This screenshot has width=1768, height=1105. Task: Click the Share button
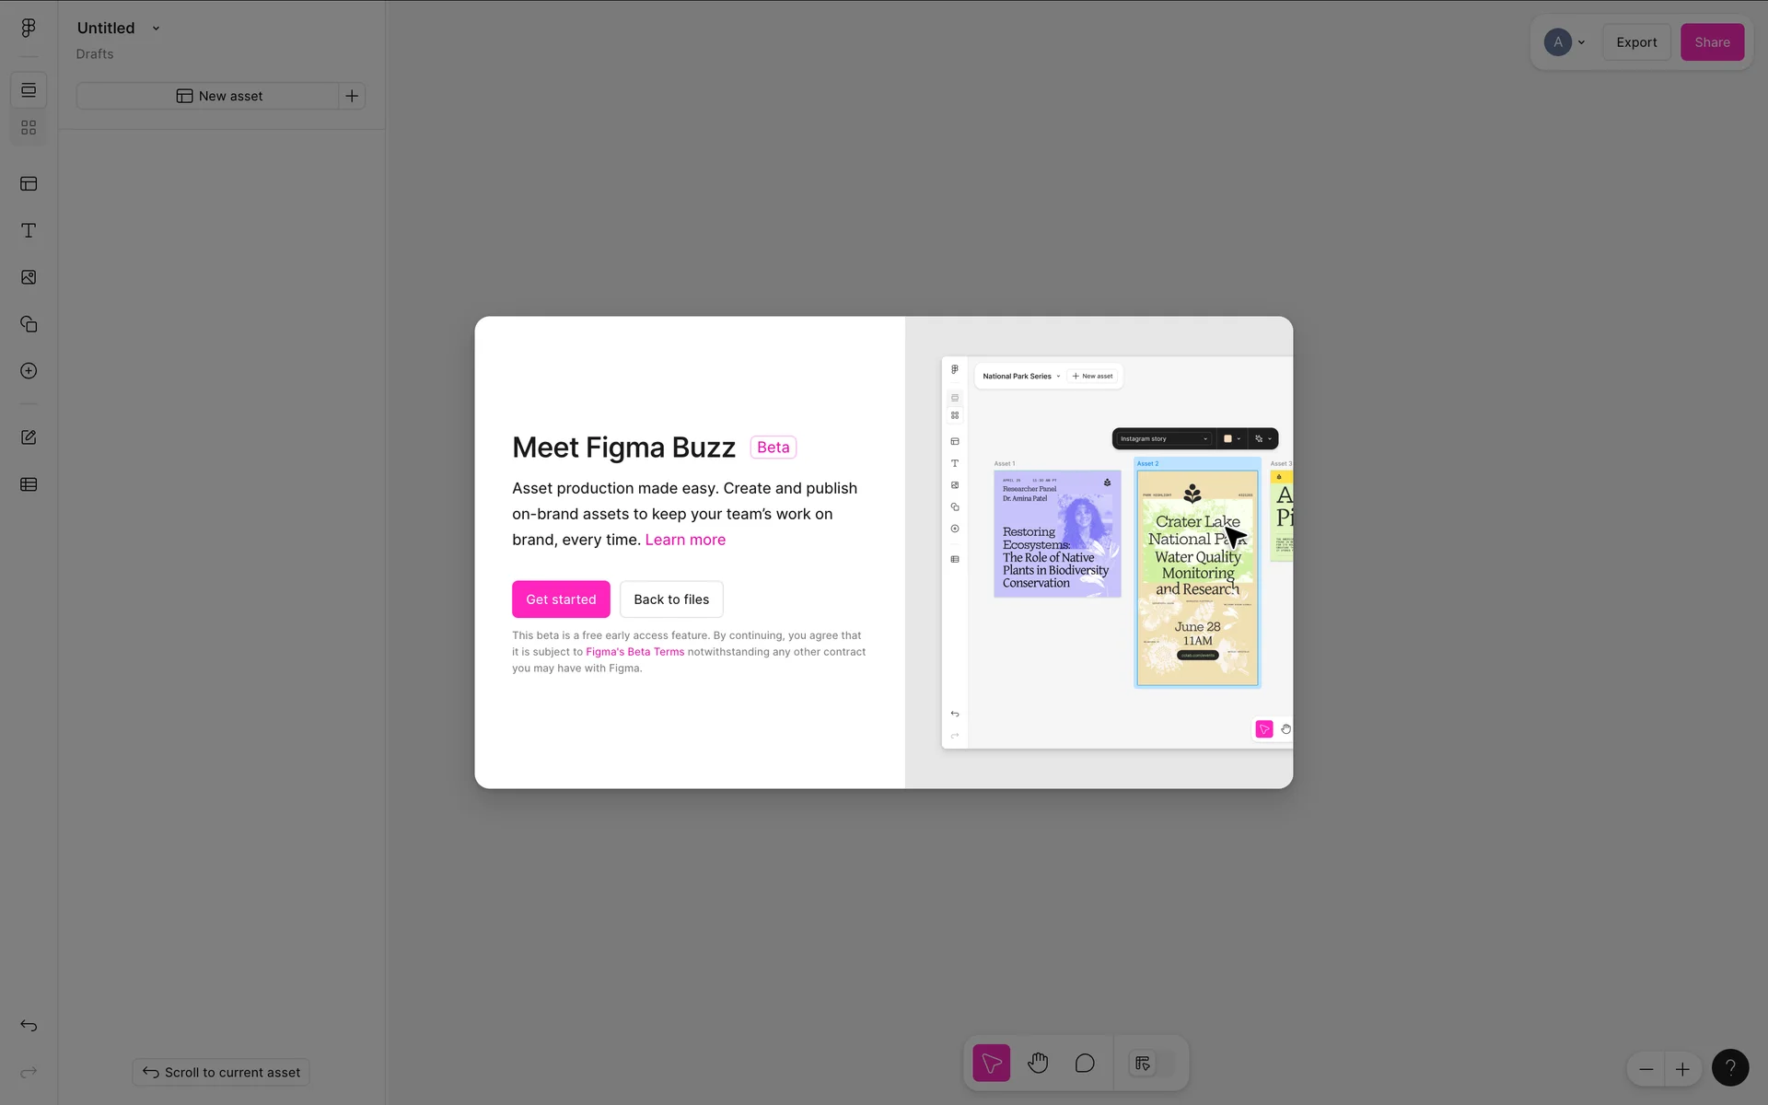click(x=1712, y=42)
